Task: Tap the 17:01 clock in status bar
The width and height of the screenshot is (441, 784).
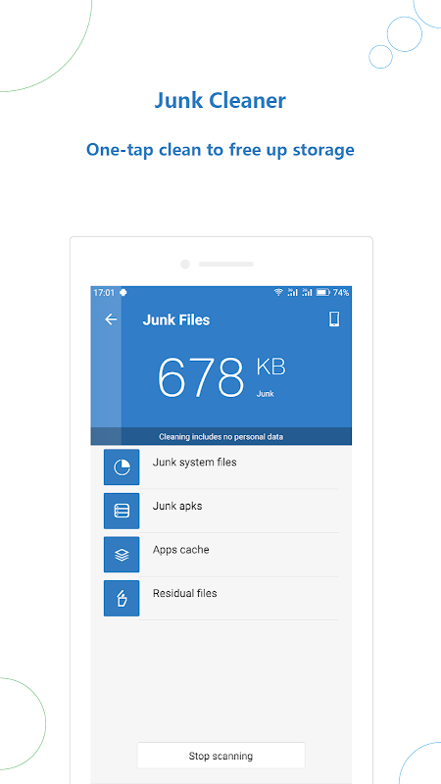Action: (x=104, y=292)
